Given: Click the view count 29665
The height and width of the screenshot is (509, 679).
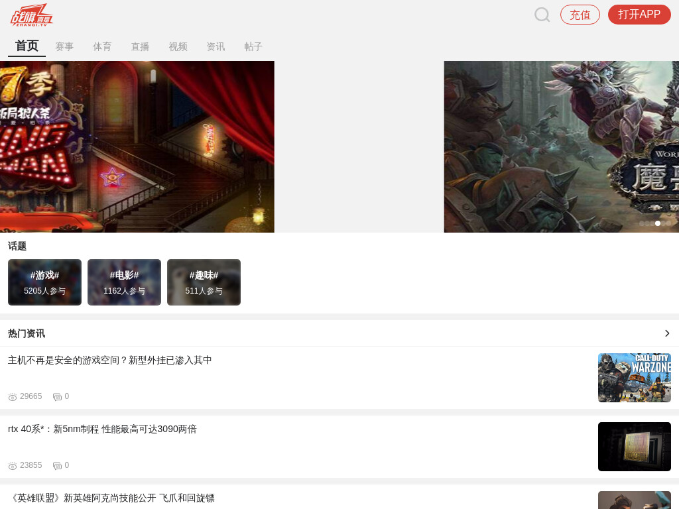Looking at the screenshot, I should click(31, 396).
